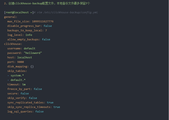
Task: Click the backups_to_keep_local line
Action: pos(27,30)
